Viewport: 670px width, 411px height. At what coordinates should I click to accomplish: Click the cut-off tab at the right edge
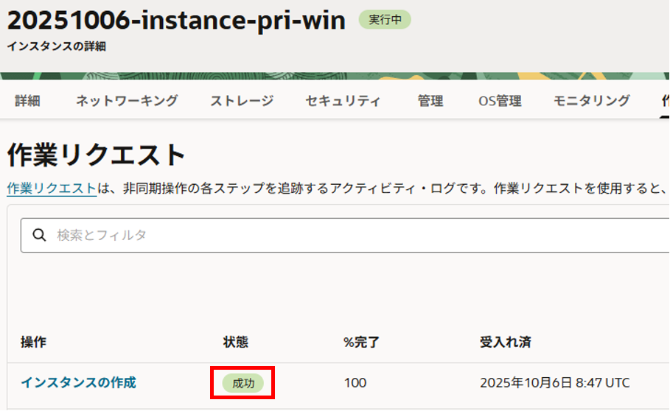tap(665, 101)
